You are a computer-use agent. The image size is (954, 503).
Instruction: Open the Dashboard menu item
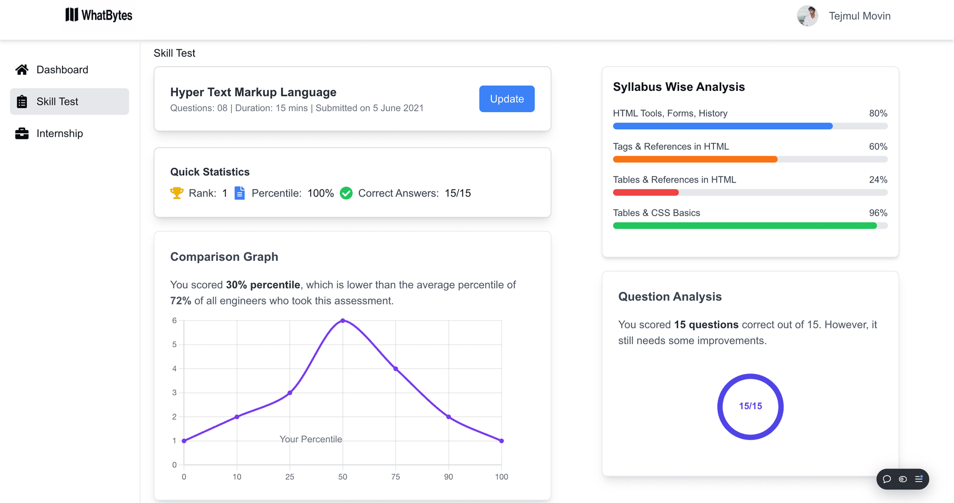(x=62, y=70)
